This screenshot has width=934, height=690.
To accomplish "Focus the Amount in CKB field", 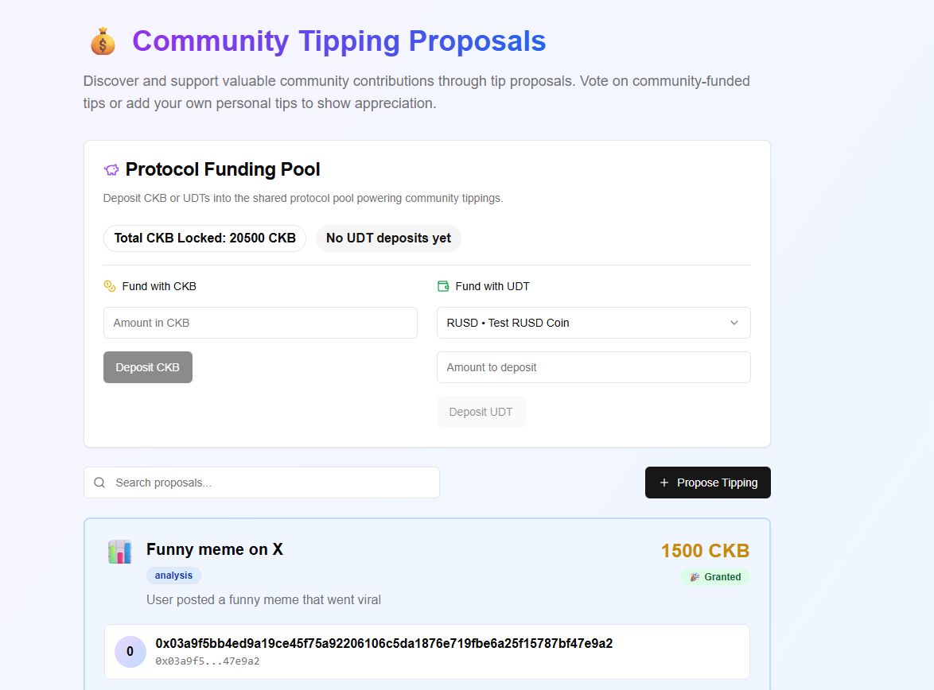I will [x=260, y=323].
